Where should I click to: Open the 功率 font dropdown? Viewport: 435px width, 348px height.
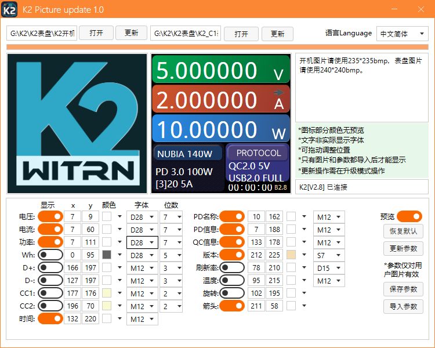pos(142,242)
